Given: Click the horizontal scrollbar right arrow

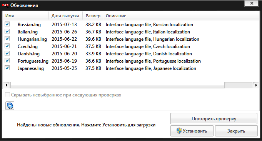Looking at the screenshot, I should pos(256,85).
